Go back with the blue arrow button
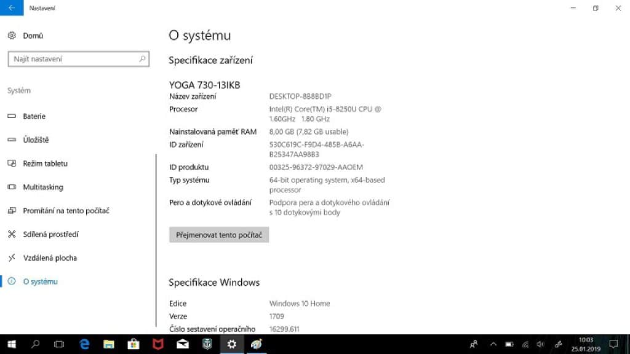The height and width of the screenshot is (354, 630). (12, 7)
